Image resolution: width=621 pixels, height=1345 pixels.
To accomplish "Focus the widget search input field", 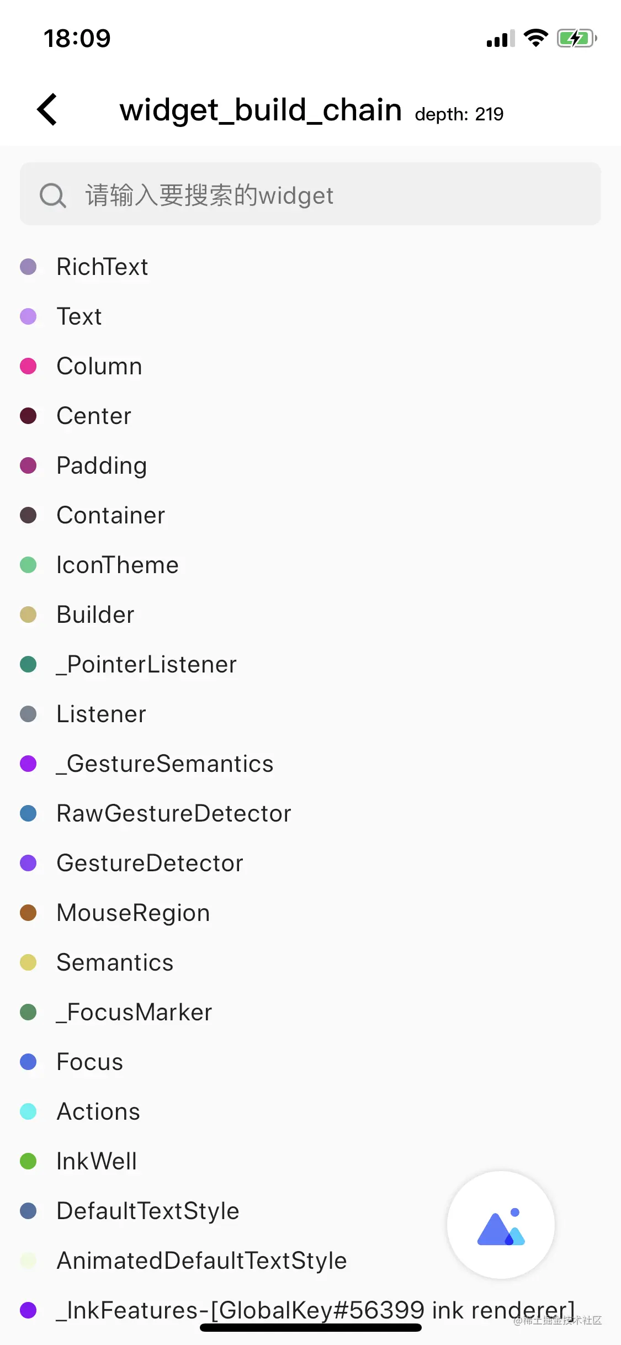I will 331,195.
